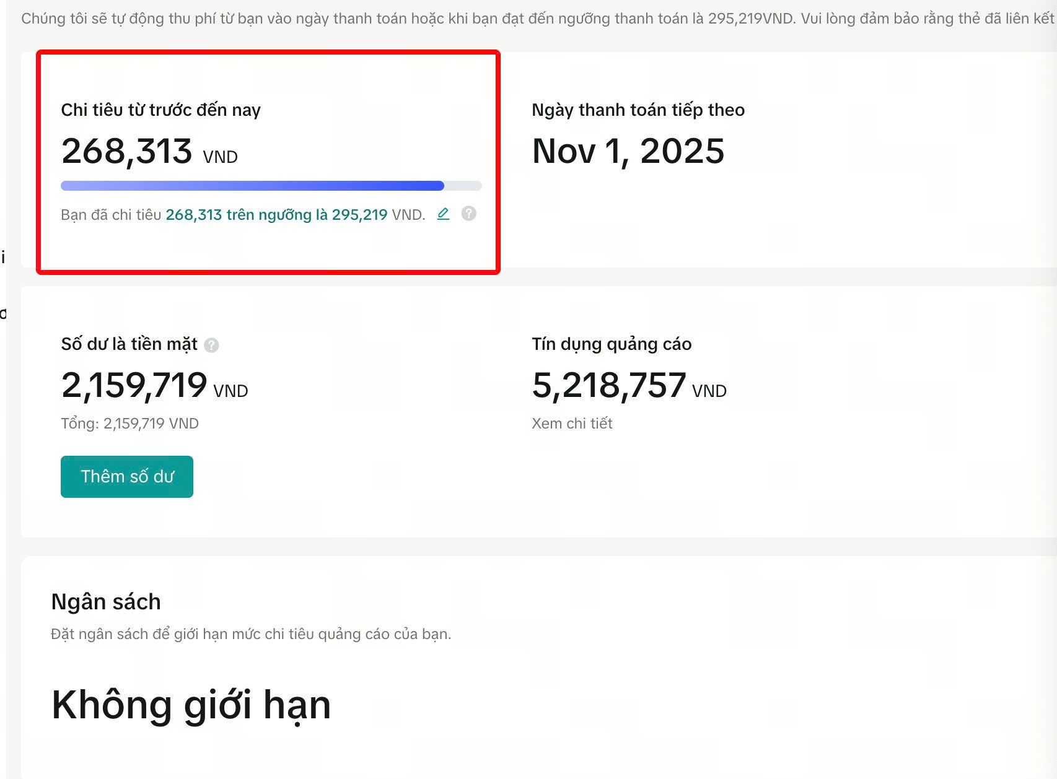1057x779 pixels.
Task: Click the Đặt ngân sách description text
Action: tap(251, 634)
